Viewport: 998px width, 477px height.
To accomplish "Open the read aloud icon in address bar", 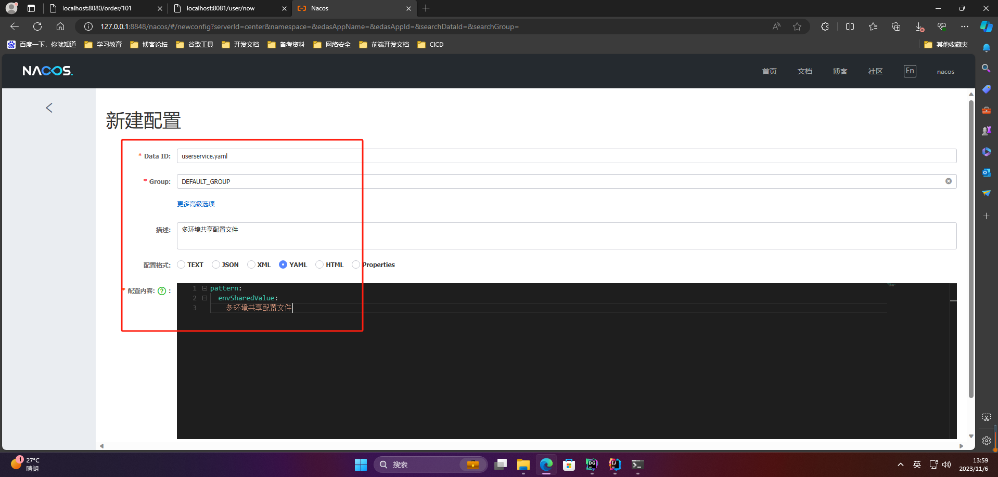I will pos(776,27).
